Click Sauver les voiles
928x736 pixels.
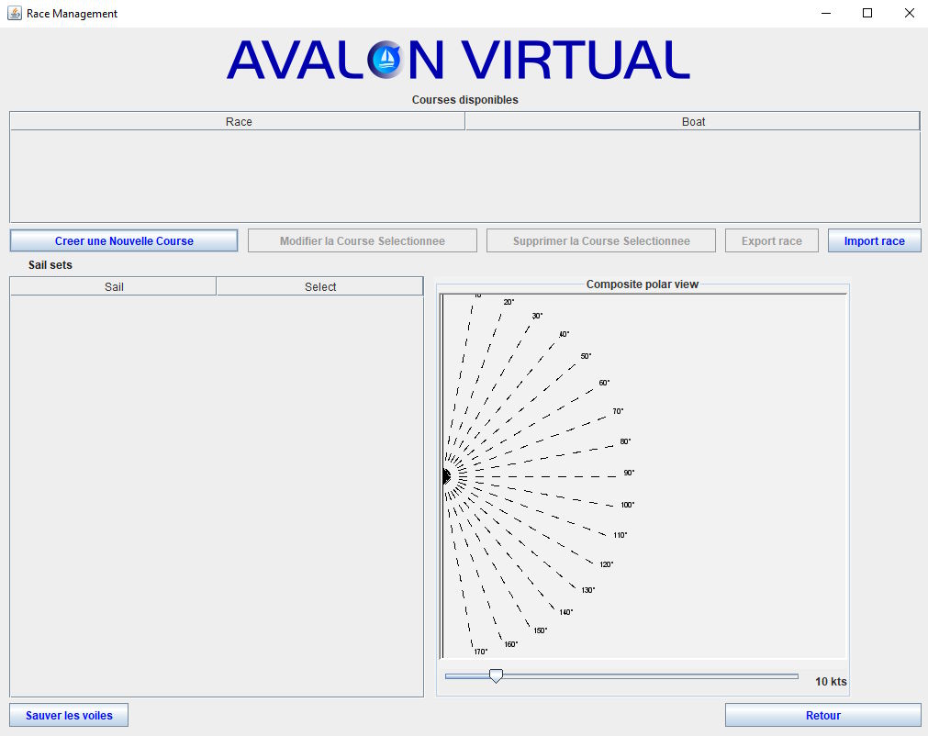(x=68, y=714)
